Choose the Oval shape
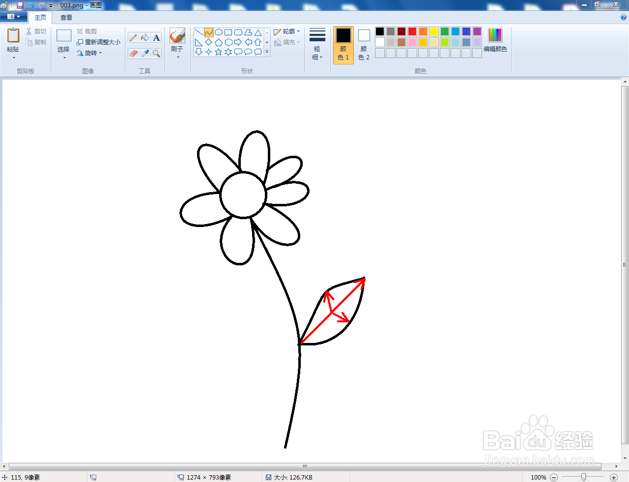The image size is (629, 482). point(219,32)
